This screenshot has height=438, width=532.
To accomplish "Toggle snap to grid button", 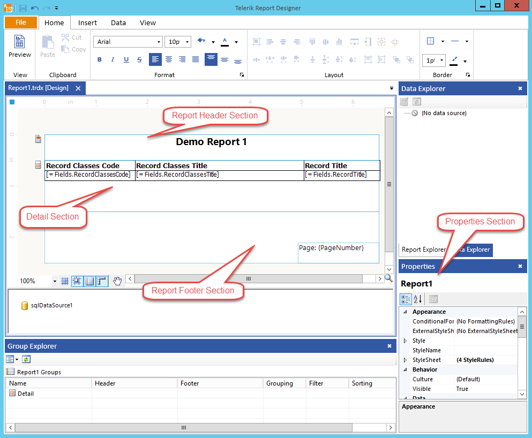I will coord(77,281).
